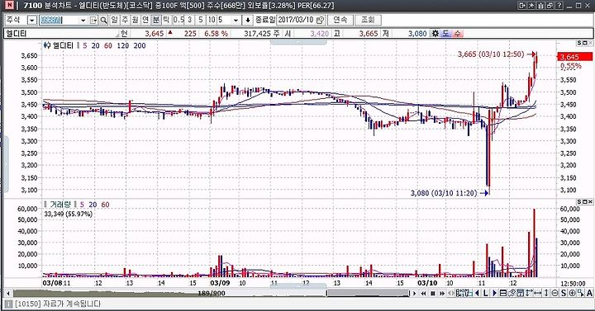Click the N application logo icon
The width and height of the screenshot is (595, 311).
[9, 5]
